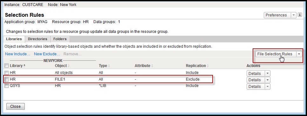Click the information icon beside Preferences
The height and width of the screenshot is (116, 307).
(300, 15)
